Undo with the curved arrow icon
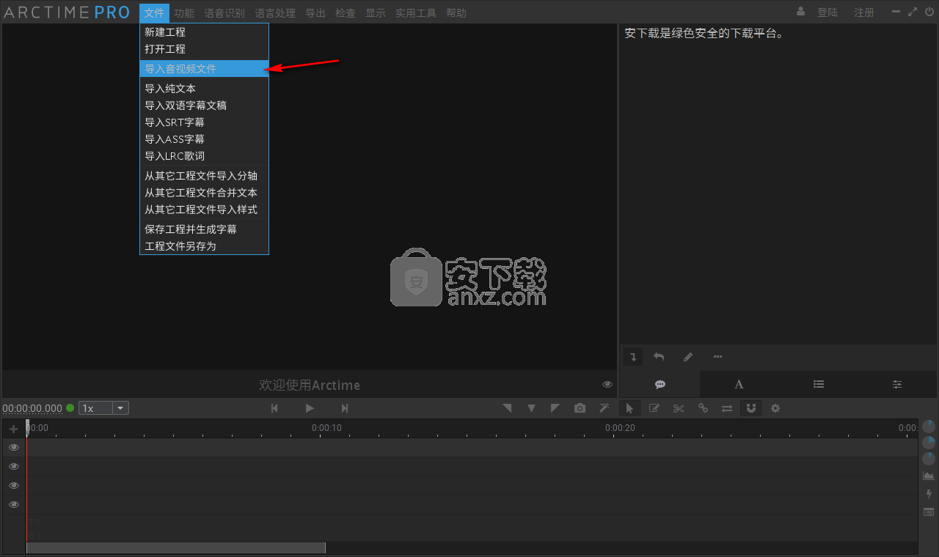Image resolution: width=939 pixels, height=557 pixels. click(659, 357)
